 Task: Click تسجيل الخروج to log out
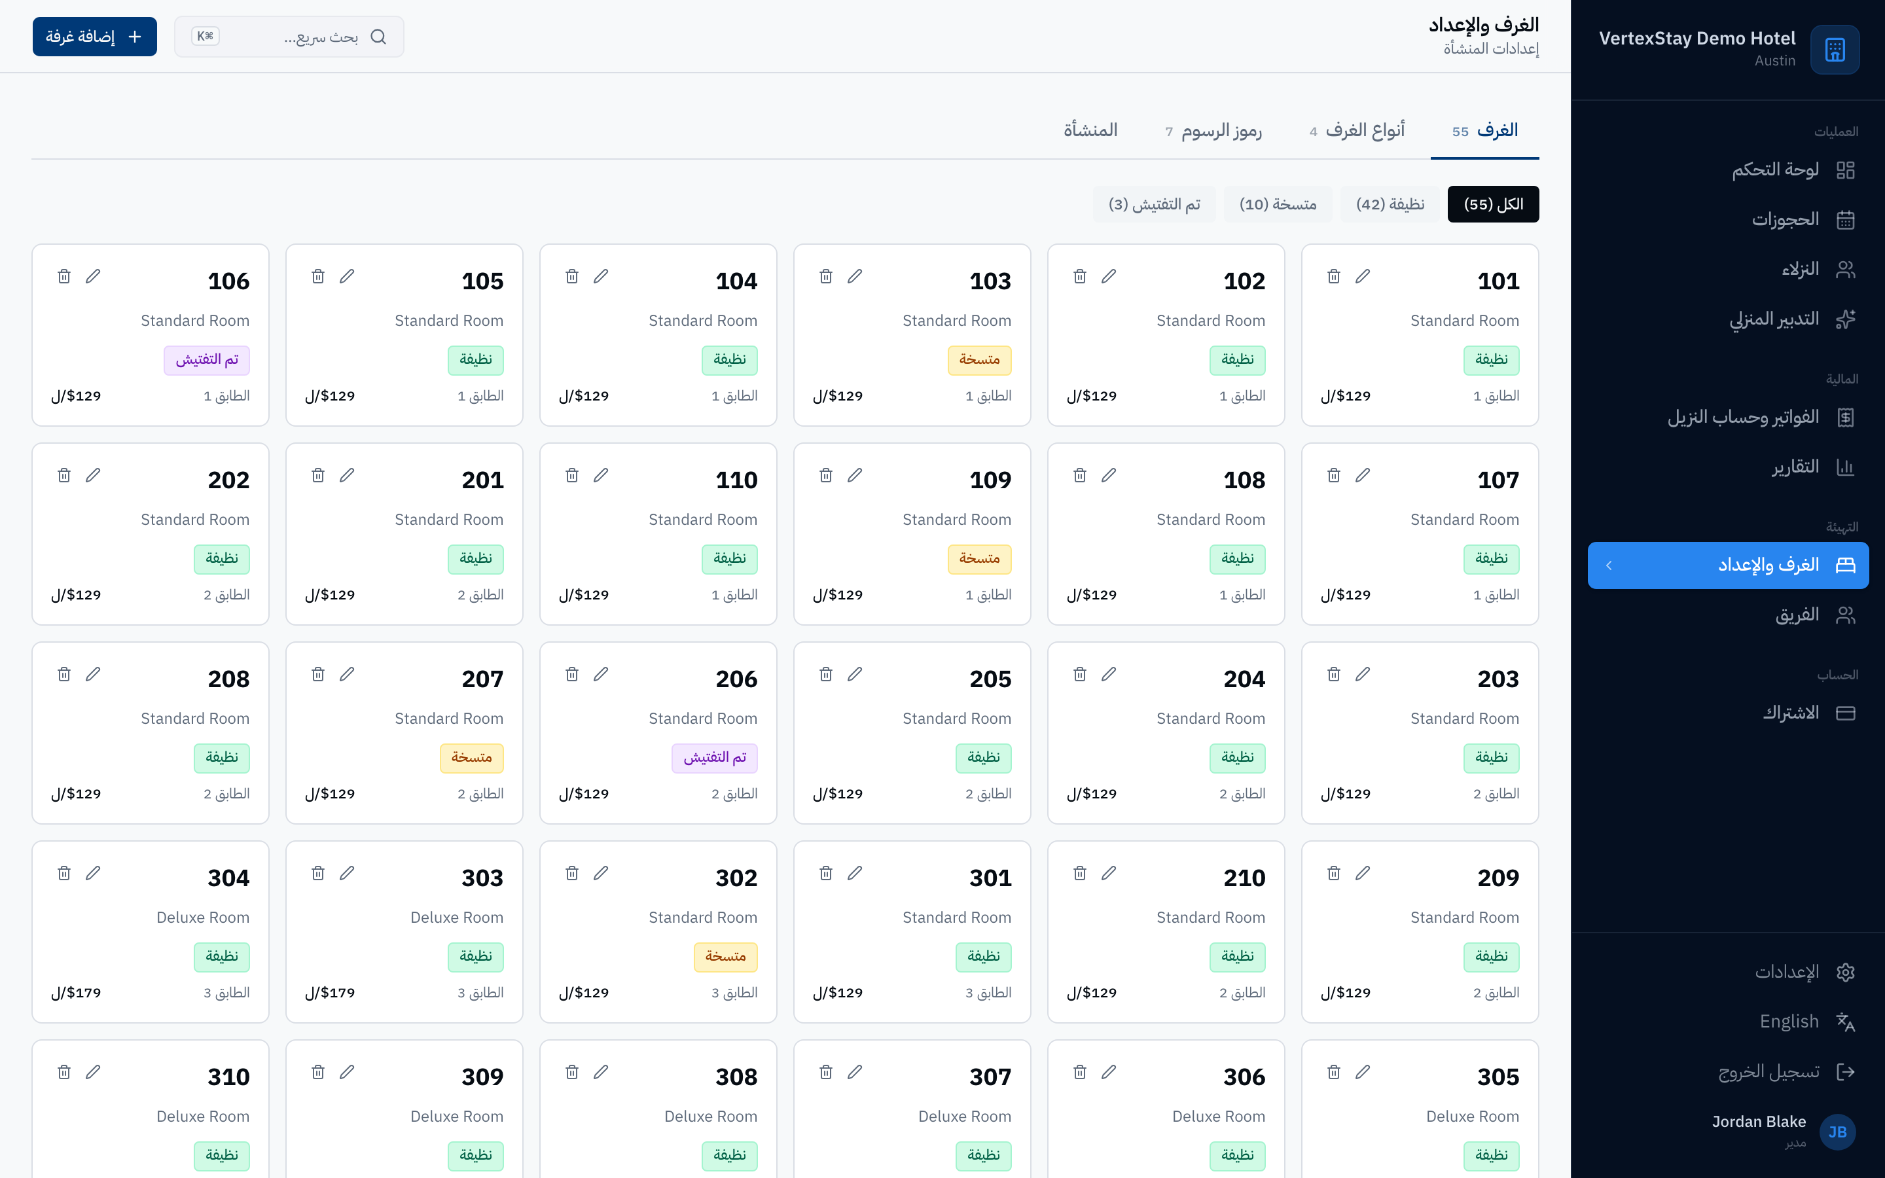1728,1071
